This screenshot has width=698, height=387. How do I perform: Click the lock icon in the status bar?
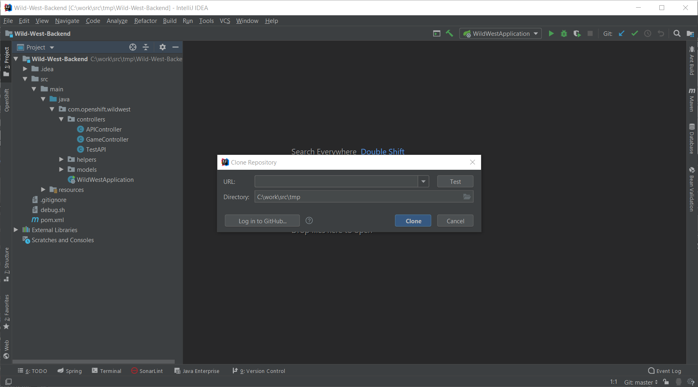pos(666,382)
